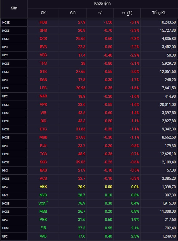Image resolution: width=178 pixels, height=241 pixels.
Task: Select KLB price 23.7
Action: [81, 145]
